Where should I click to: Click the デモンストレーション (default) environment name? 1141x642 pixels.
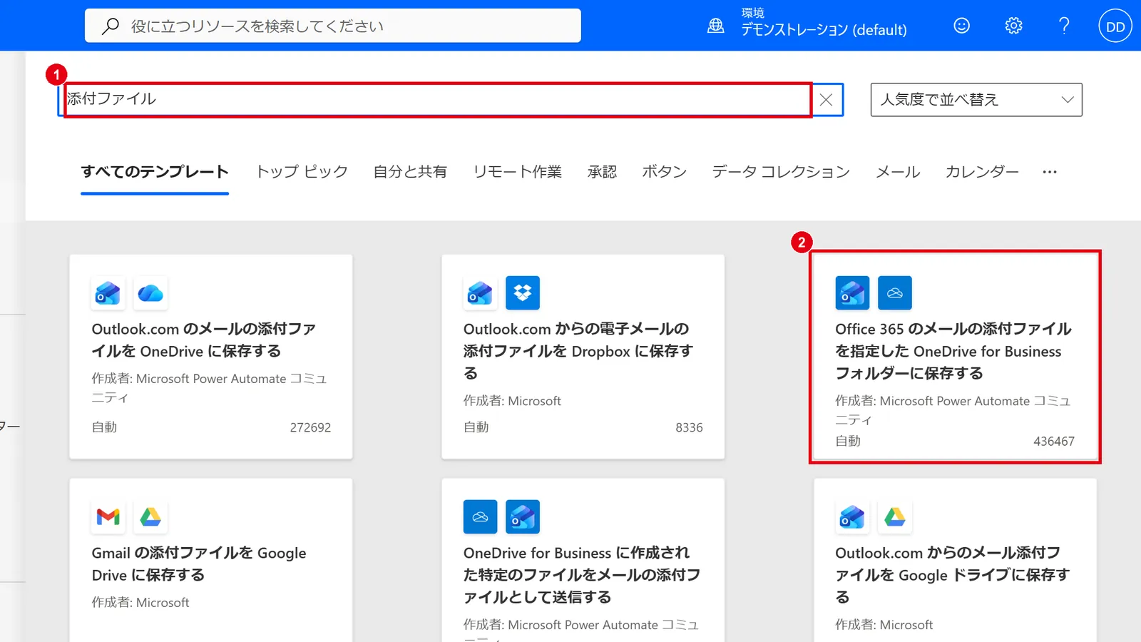pyautogui.click(x=824, y=30)
